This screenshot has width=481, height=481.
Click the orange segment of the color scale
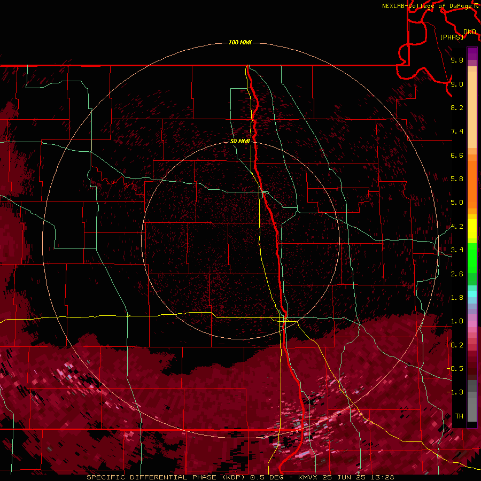click(472, 185)
